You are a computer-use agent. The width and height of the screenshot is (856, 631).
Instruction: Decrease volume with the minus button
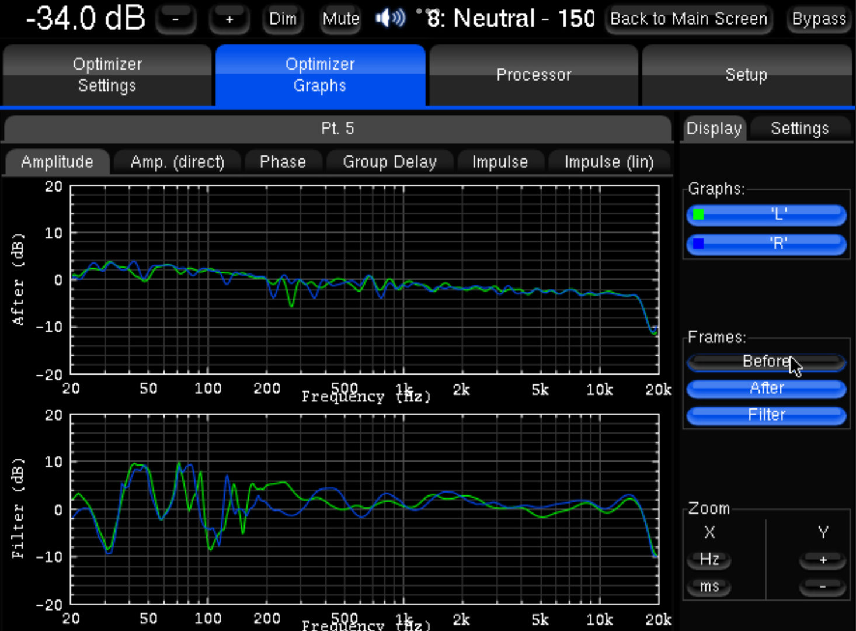176,19
